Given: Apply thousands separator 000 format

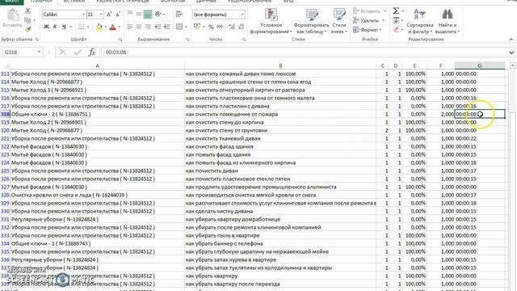Looking at the screenshot, I should pyautogui.click(x=220, y=27).
